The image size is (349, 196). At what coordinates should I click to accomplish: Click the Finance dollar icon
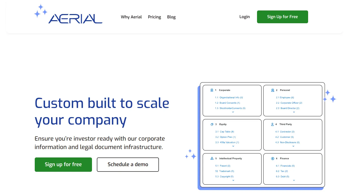pos(272,158)
